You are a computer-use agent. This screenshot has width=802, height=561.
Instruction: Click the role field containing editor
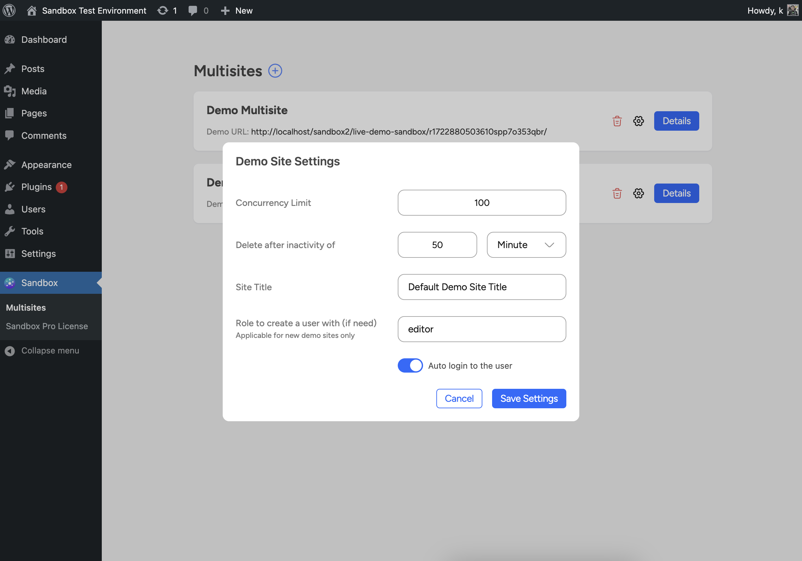coord(482,329)
